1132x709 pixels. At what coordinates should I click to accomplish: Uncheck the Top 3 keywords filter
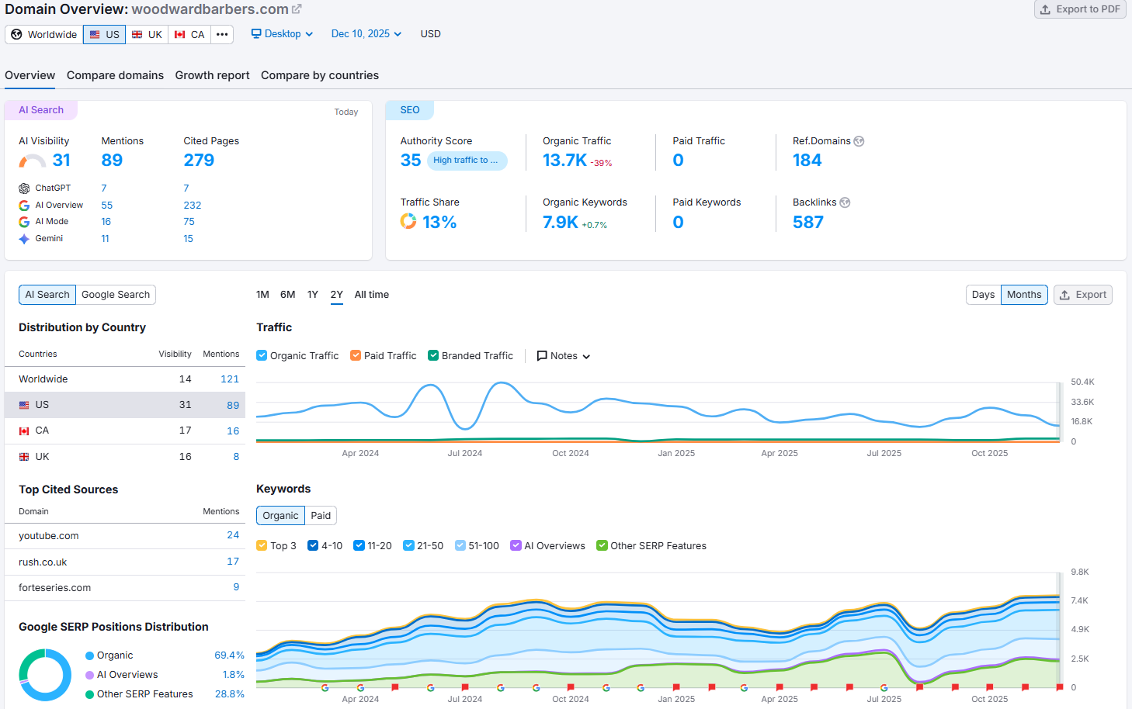262,545
